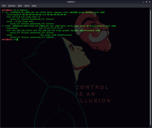152x128 pixels.
Task: Open the Actions menu
Action: tap(12, 6)
